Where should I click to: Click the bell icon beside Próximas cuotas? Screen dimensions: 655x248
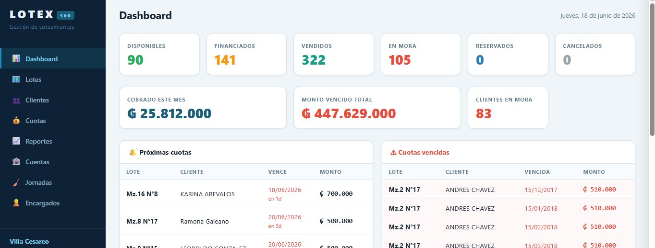[x=133, y=152]
